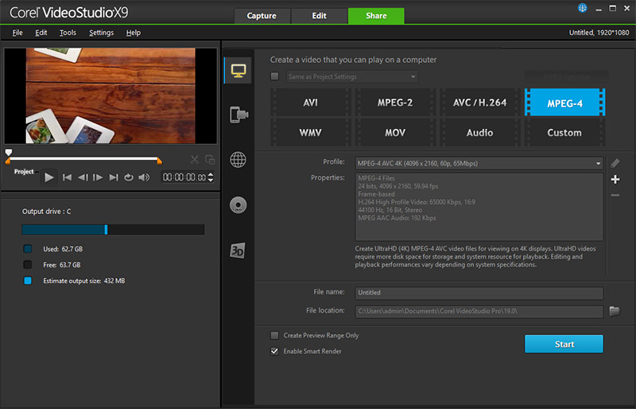Screen dimensions: 636x409
Task: Click 'Untitled, 1920*1080' project info text
Action: click(599, 33)
